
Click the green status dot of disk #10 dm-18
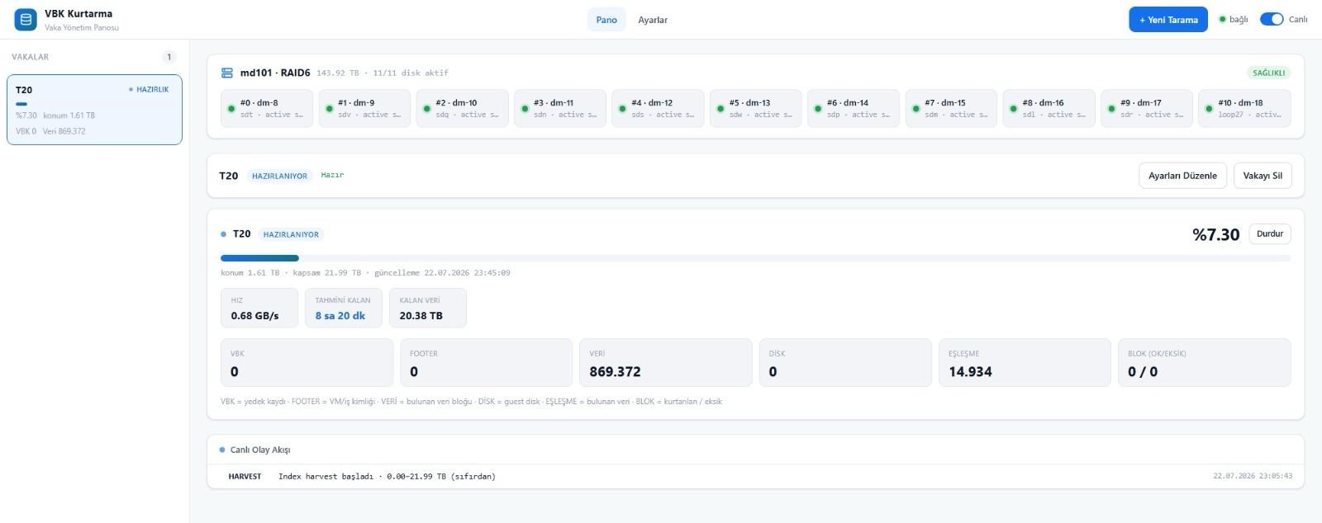1209,109
